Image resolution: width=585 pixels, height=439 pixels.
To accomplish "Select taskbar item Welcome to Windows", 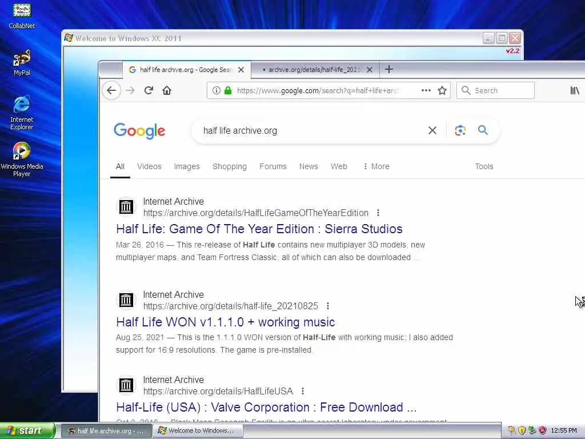I will (198, 431).
